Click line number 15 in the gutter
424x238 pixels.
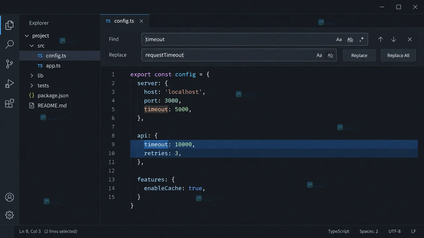[x=111, y=197]
